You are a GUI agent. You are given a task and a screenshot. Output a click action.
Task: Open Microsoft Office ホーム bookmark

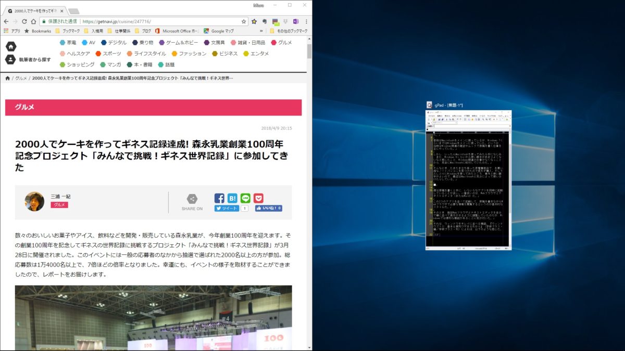(x=177, y=31)
